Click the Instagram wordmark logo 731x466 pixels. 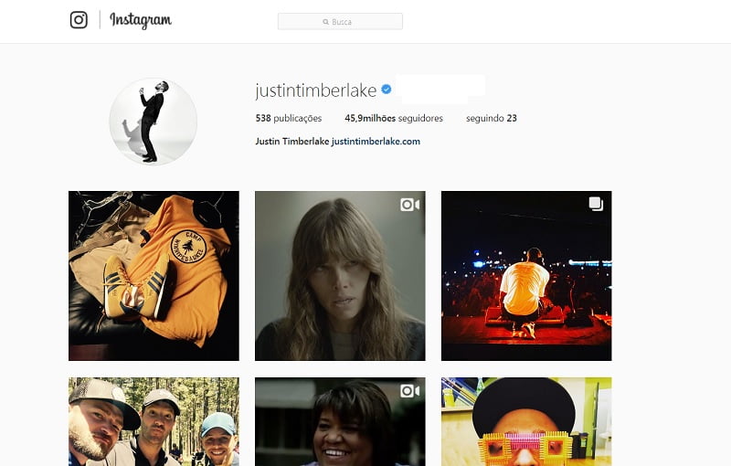(x=141, y=20)
